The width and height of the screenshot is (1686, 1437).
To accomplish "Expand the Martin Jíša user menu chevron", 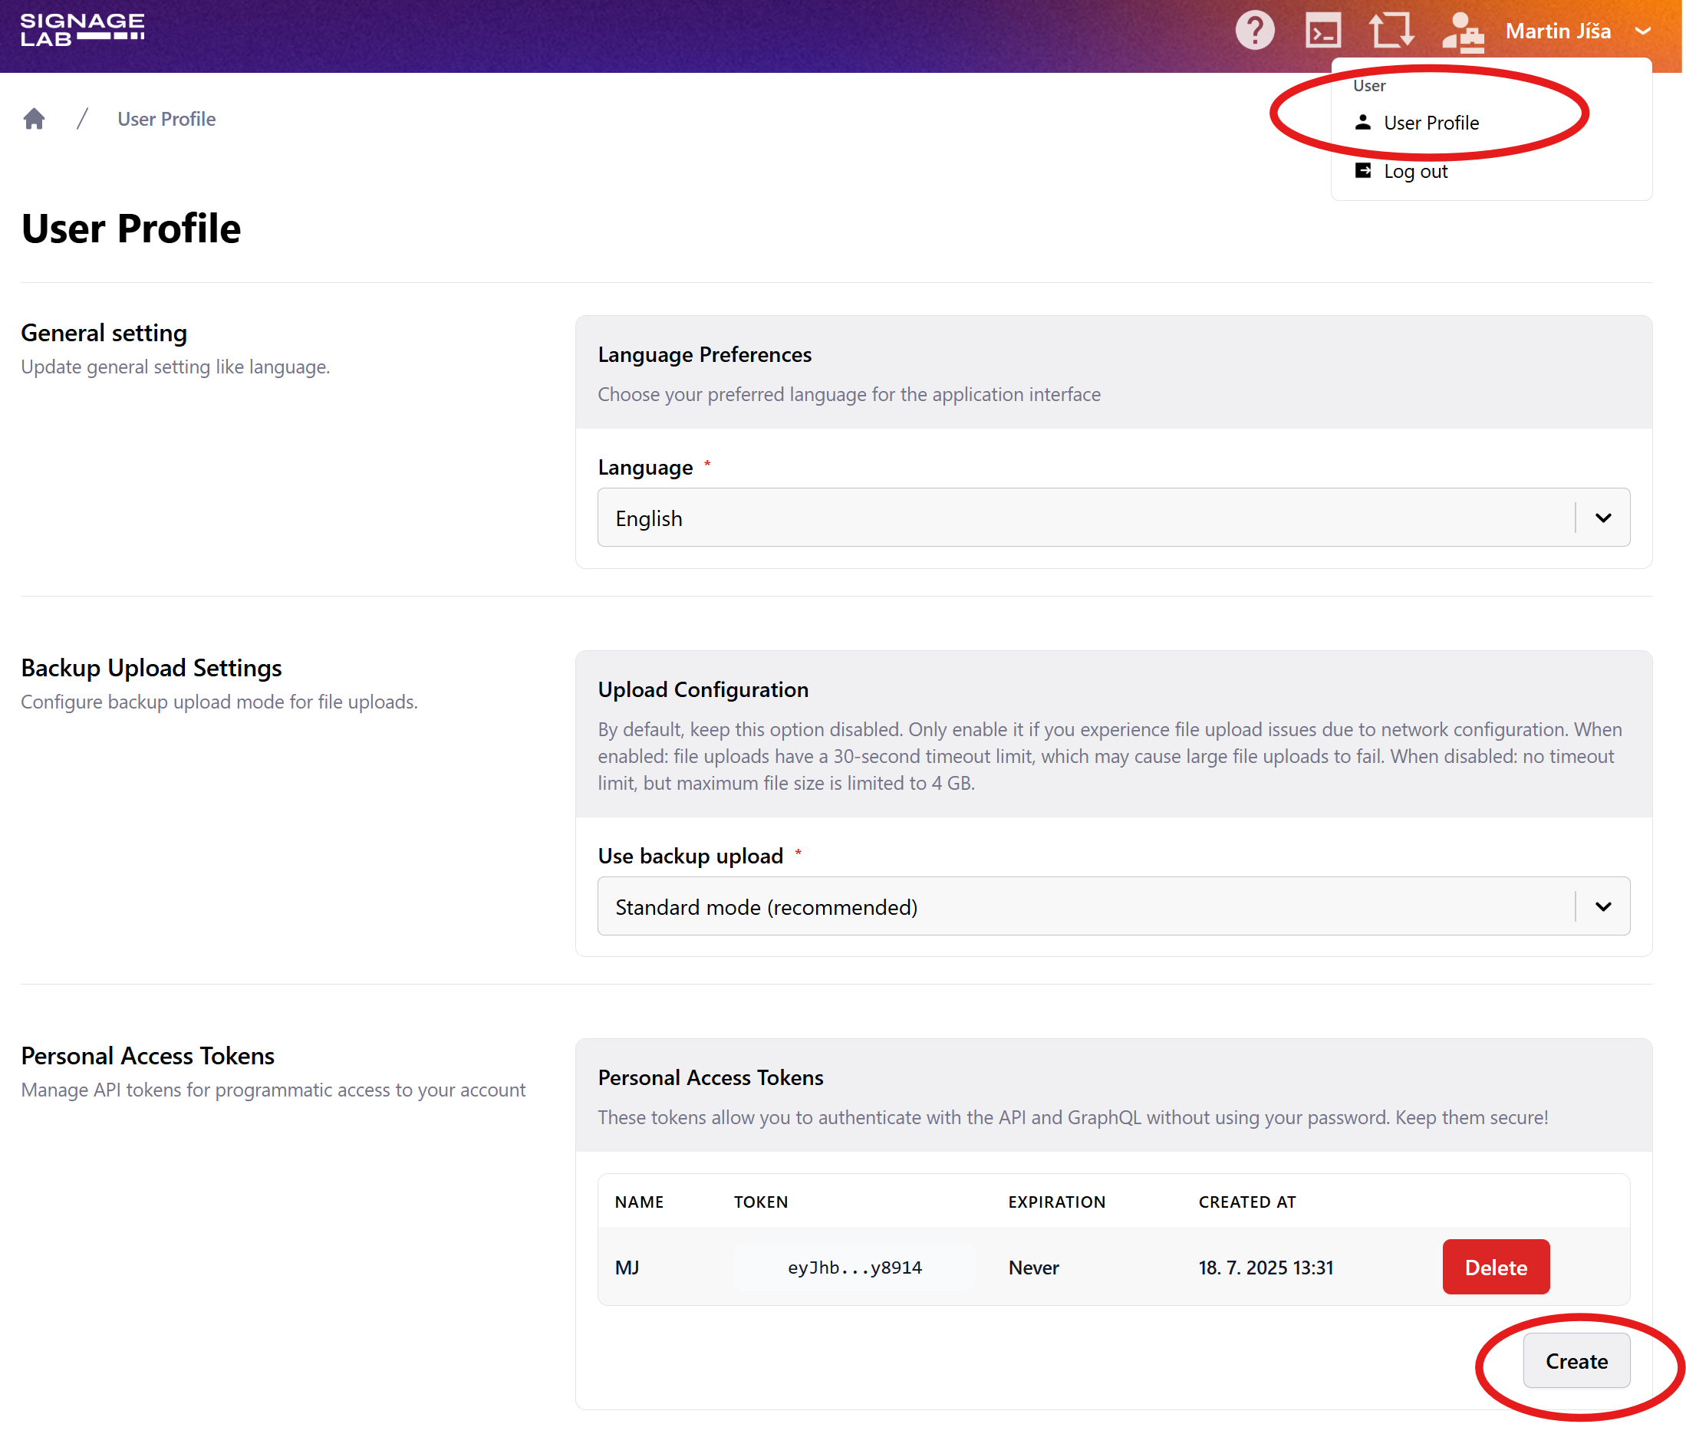I will [x=1643, y=31].
